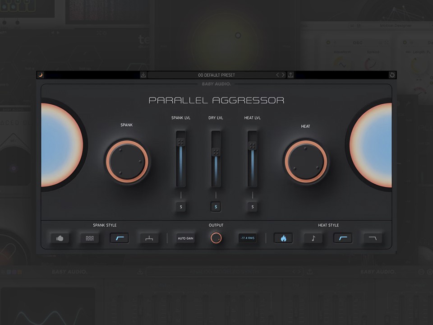Enable the fist punch Spank style
Image resolution: width=433 pixels, height=325 pixels.
pos(60,238)
